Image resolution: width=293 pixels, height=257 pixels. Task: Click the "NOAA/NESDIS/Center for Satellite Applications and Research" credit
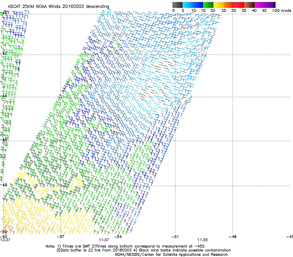(171, 254)
